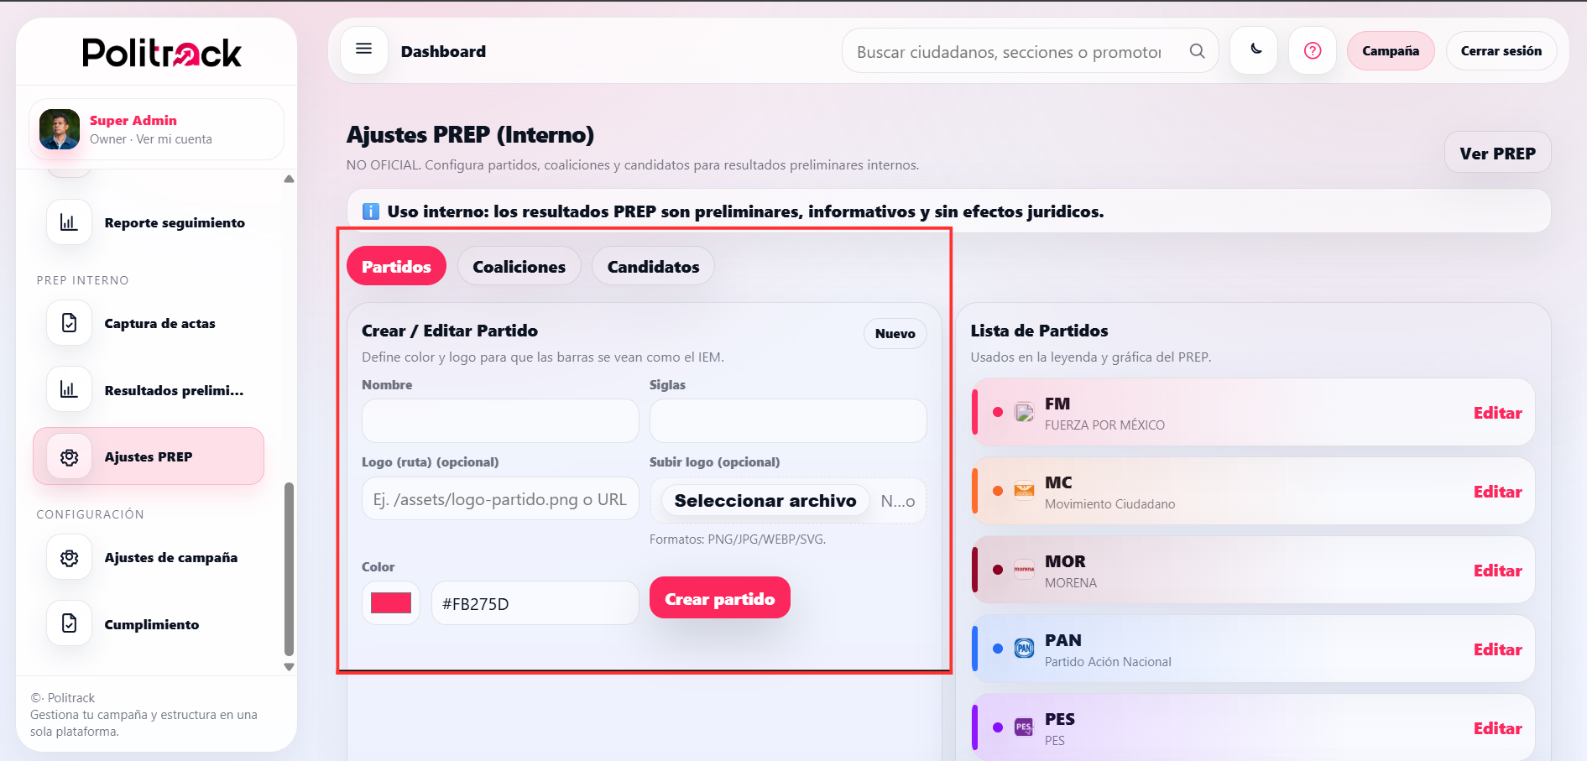Select the Captura de actas sidebar icon
1587x761 pixels.
tap(69, 322)
